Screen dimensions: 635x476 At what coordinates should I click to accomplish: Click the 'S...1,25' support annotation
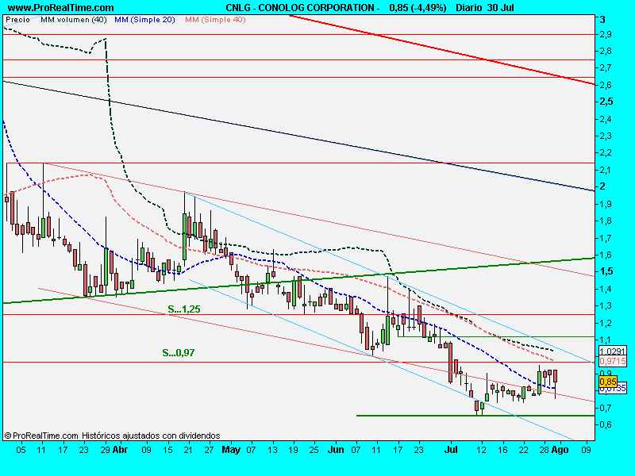click(184, 309)
